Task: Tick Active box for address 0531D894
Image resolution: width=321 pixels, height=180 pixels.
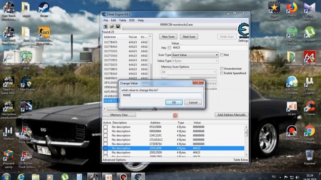Action: 105,127
